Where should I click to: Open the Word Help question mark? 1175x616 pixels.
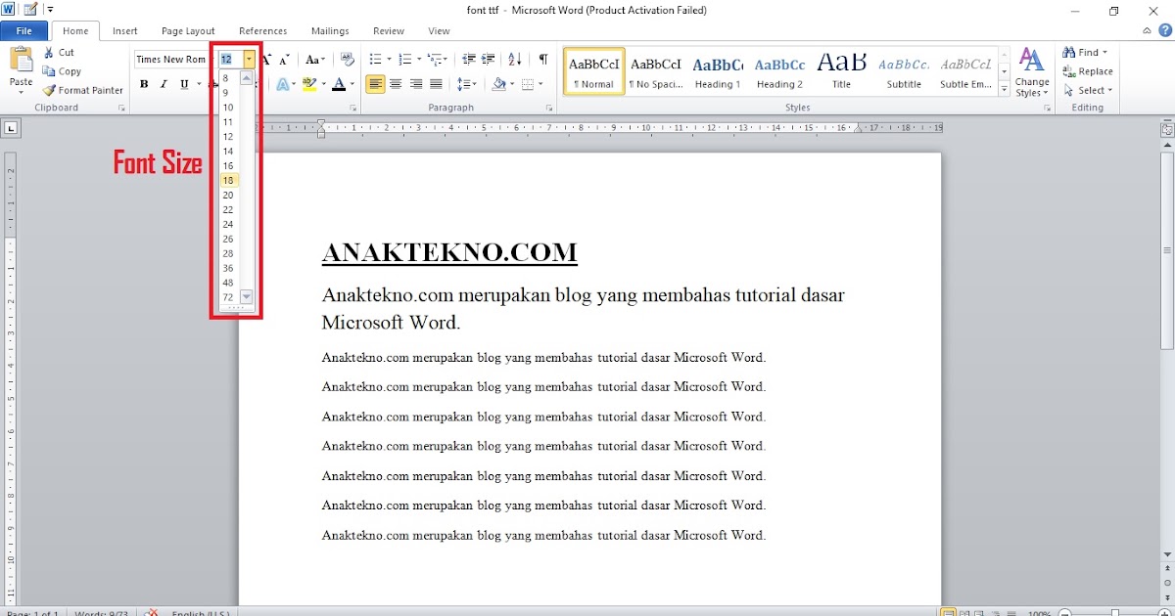[x=1164, y=30]
